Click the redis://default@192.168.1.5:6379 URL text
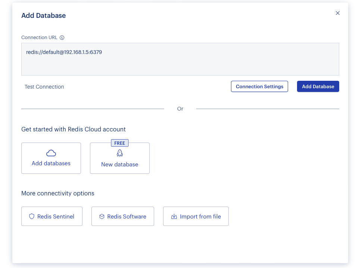 (64, 52)
